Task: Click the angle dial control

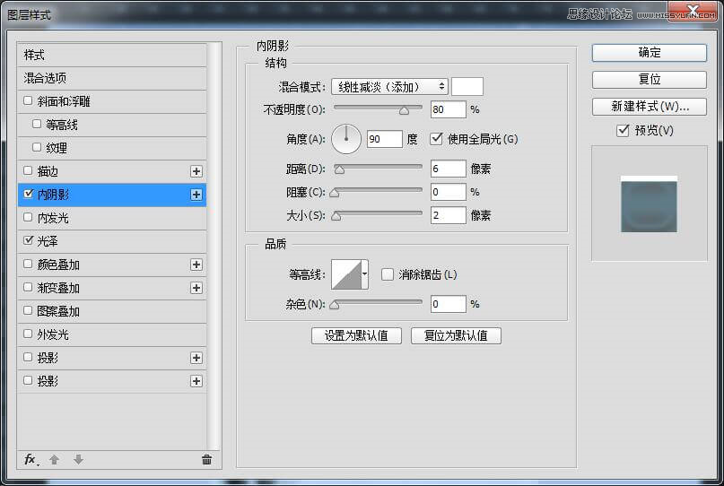Action: pos(346,139)
